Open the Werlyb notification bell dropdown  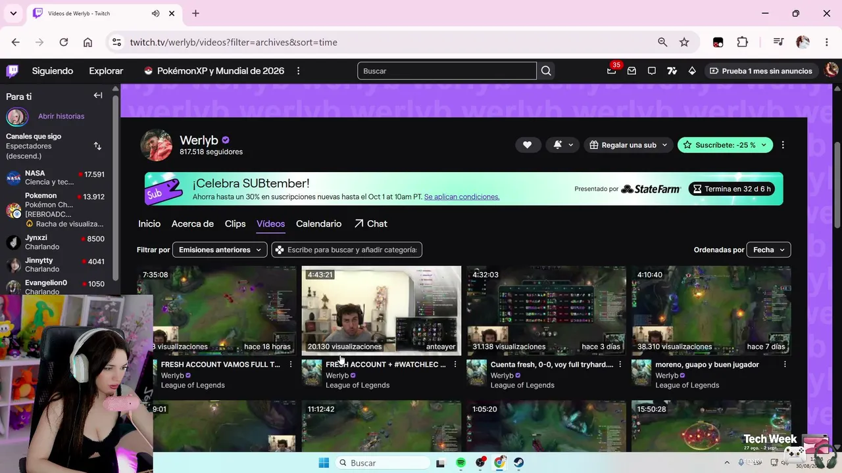(563, 145)
